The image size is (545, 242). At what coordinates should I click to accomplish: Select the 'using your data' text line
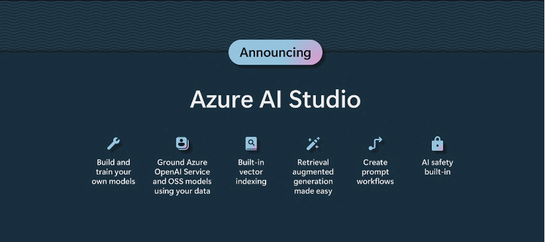[182, 191]
